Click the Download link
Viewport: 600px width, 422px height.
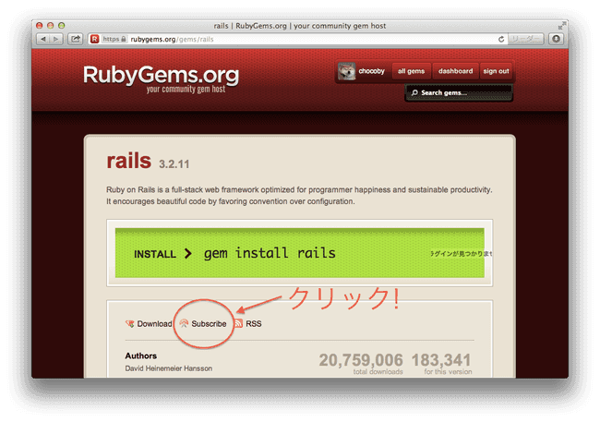[154, 324]
